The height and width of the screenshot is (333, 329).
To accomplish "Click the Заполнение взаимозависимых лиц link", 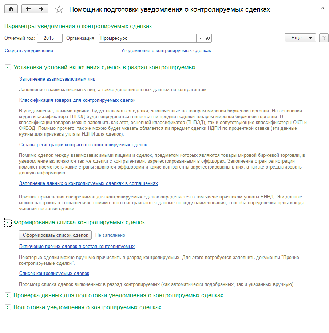I will 57,79.
